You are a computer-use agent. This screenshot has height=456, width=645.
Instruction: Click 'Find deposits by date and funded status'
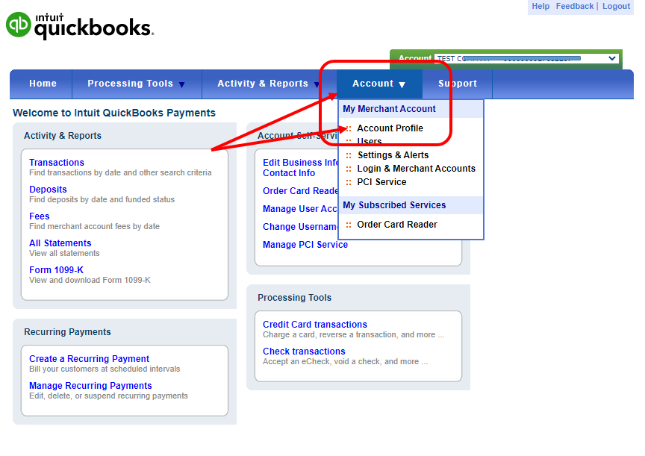[102, 199]
